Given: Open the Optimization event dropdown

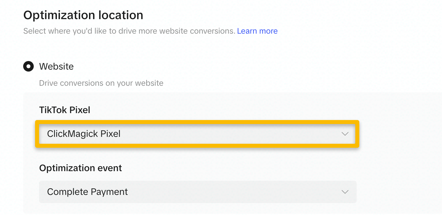Looking at the screenshot, I should [197, 192].
